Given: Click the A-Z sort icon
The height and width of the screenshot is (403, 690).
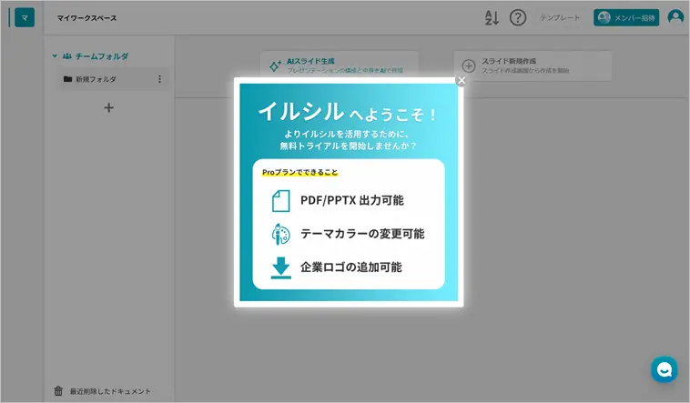Looking at the screenshot, I should [492, 18].
